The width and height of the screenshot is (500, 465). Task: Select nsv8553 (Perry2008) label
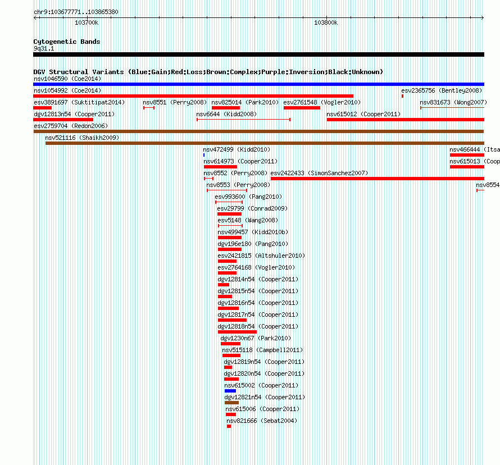tap(238, 185)
